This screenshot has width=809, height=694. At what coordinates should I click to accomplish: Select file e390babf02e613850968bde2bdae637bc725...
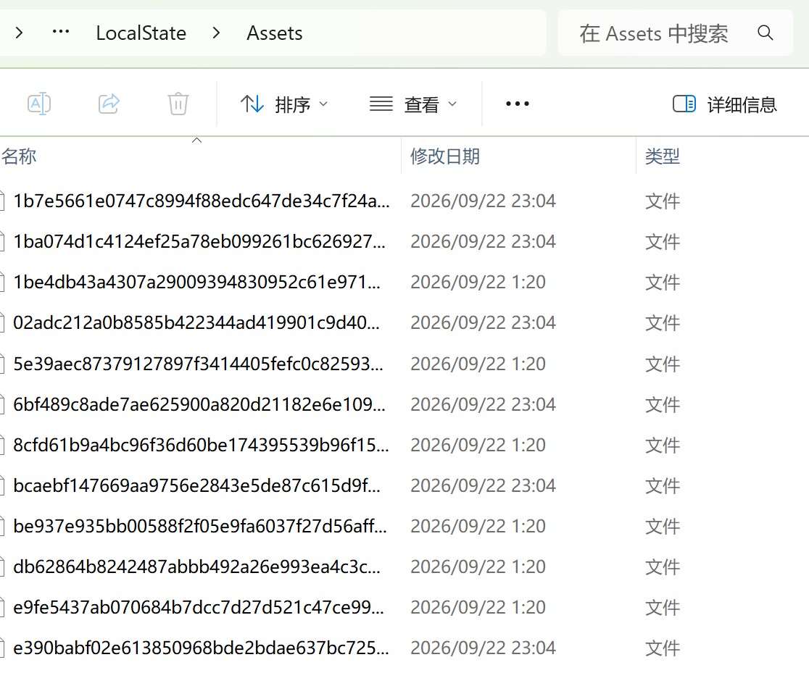[202, 648]
